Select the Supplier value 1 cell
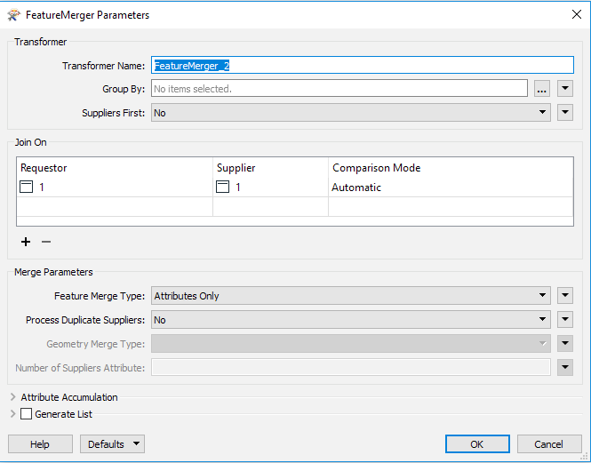Image resolution: width=591 pixels, height=463 pixels. 271,187
